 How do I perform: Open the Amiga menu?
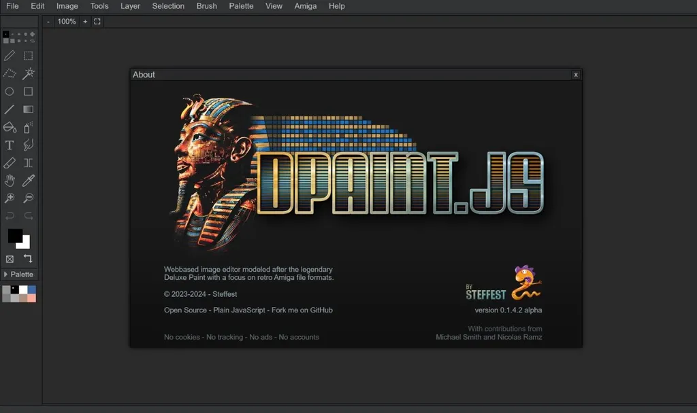tap(305, 6)
